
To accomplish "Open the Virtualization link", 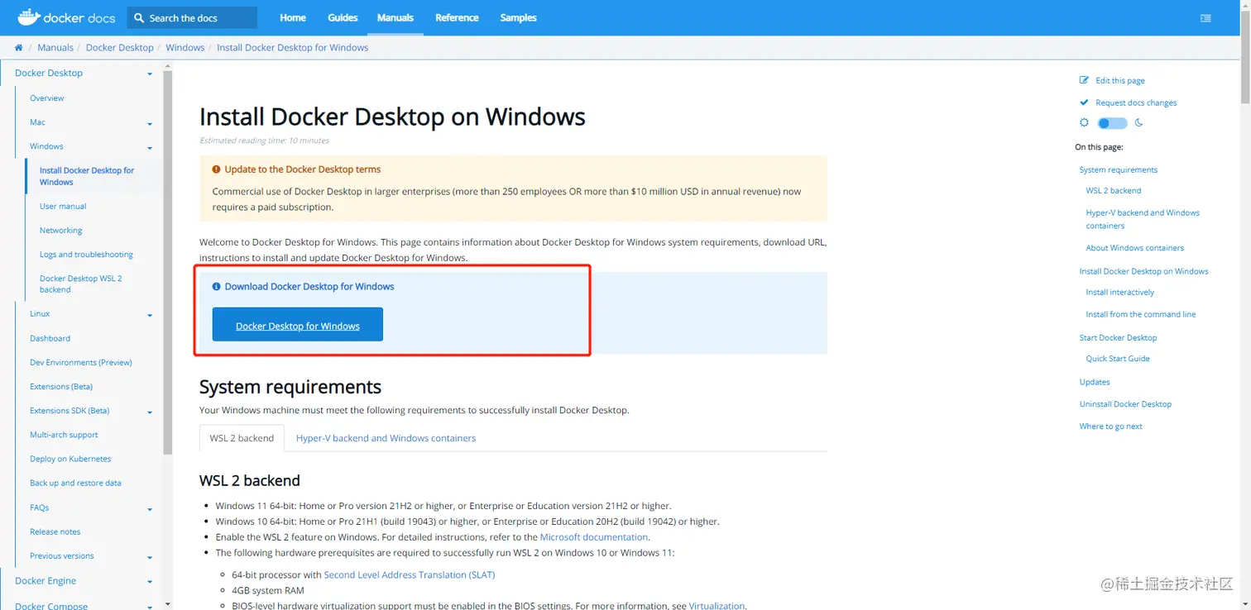I will [x=717, y=606].
